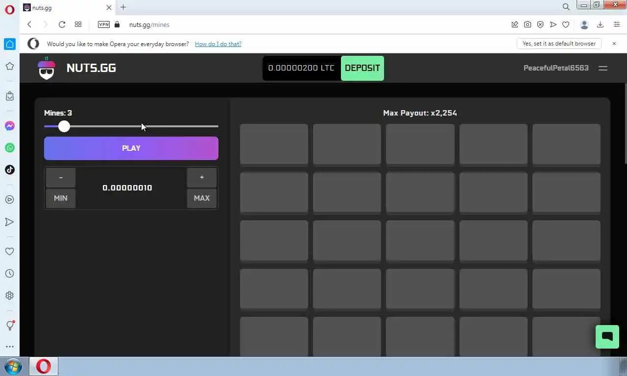
Task: Toggle the VPN badge in the address bar
Action: (x=104, y=24)
